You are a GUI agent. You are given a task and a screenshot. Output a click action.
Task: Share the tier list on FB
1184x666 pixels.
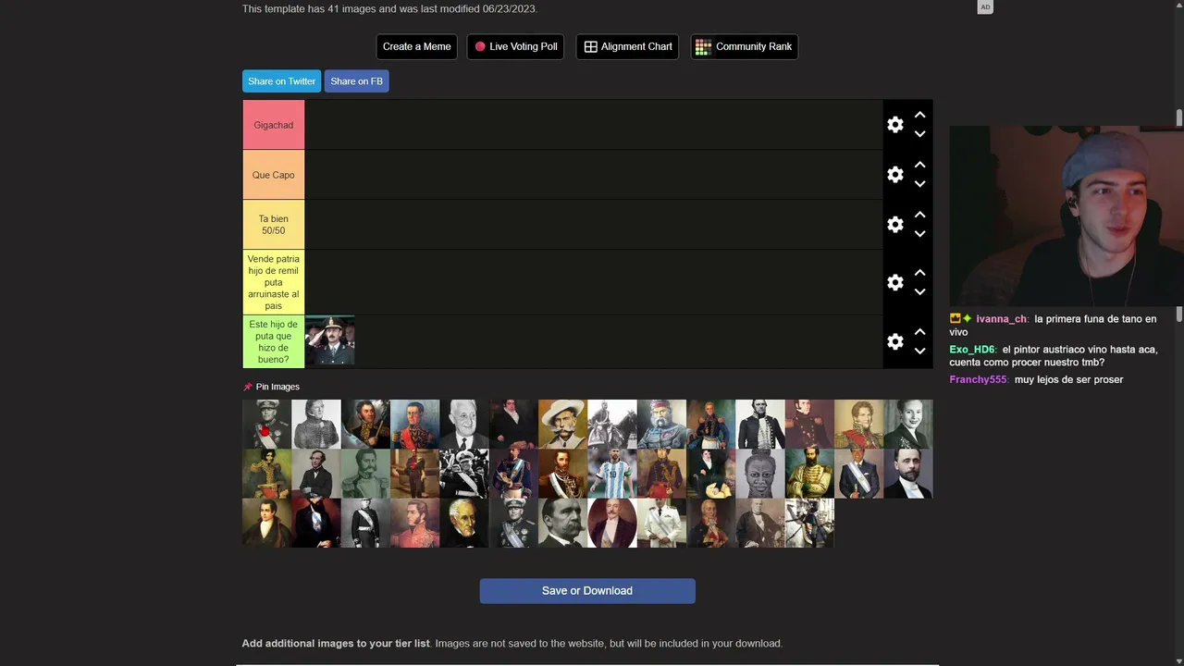[356, 81]
